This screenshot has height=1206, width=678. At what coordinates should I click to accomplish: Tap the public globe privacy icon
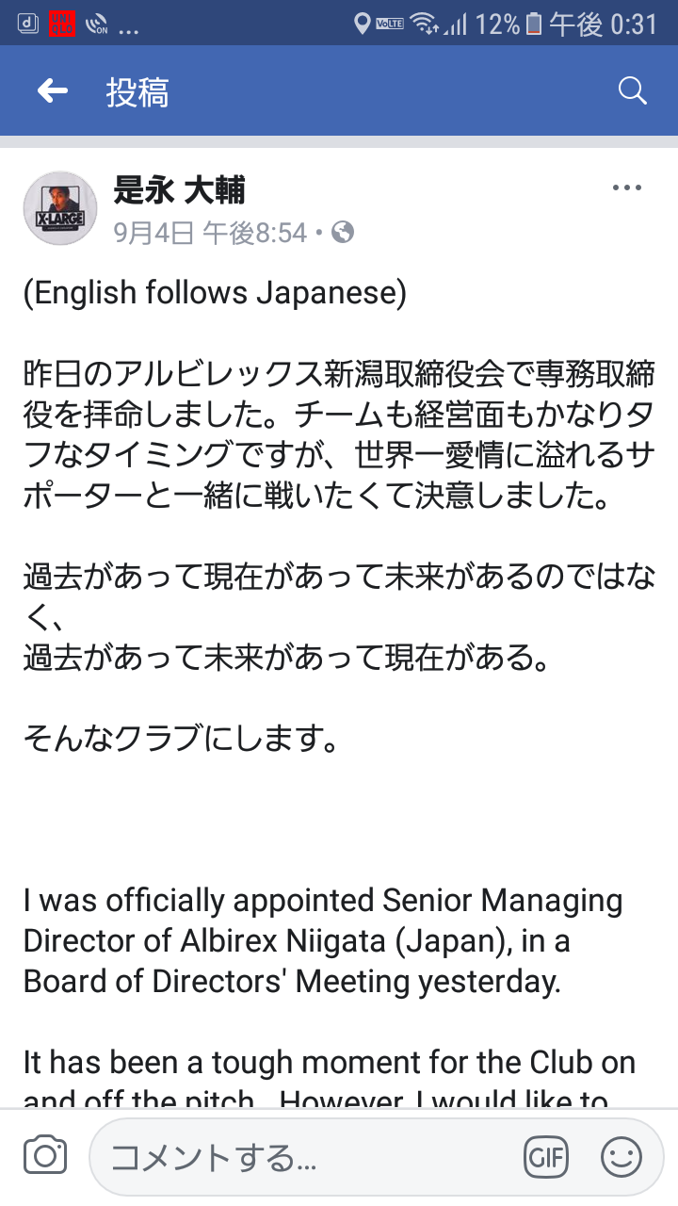click(344, 231)
